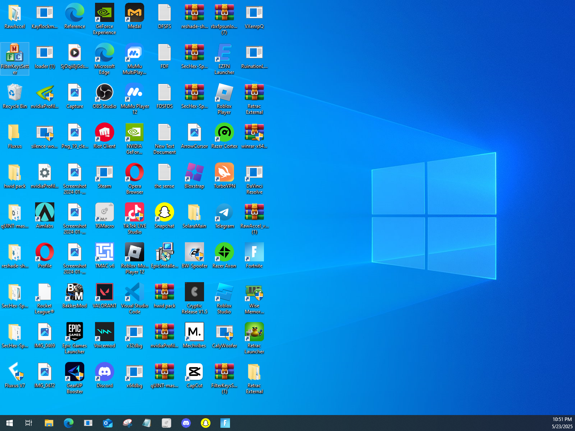Click the TikTok LIVE Studio icon

pyautogui.click(x=135, y=213)
